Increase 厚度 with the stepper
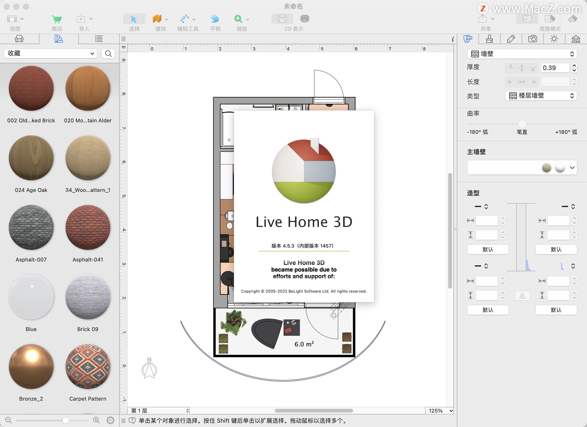587x427 pixels. [x=574, y=65]
